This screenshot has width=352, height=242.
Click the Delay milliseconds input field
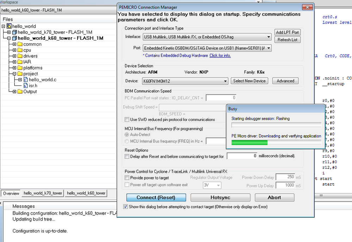[242, 156]
